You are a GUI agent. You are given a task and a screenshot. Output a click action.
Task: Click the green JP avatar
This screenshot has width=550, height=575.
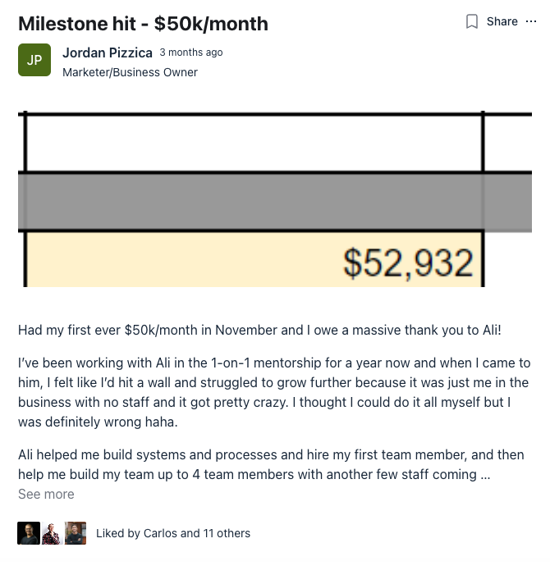[34, 60]
